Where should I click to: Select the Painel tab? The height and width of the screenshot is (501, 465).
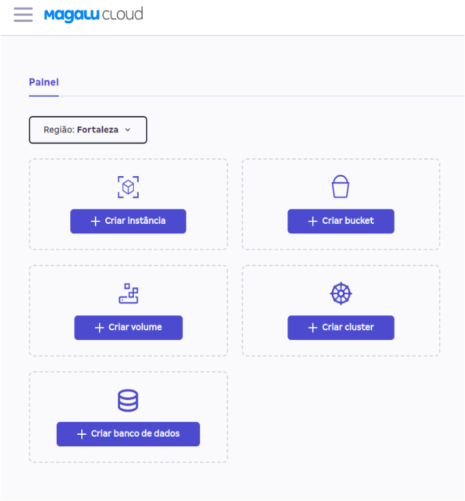pyautogui.click(x=44, y=83)
